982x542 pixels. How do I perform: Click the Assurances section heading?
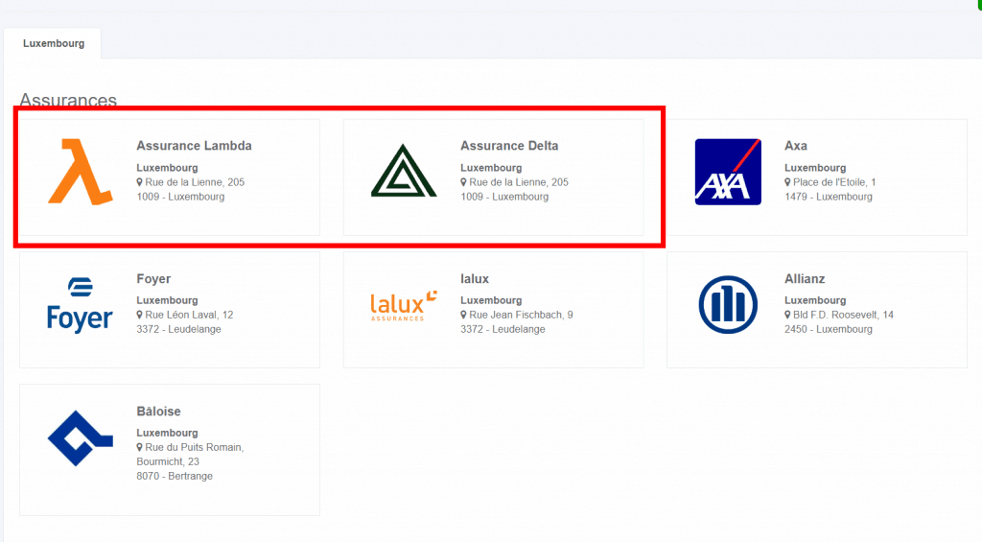tap(68, 100)
